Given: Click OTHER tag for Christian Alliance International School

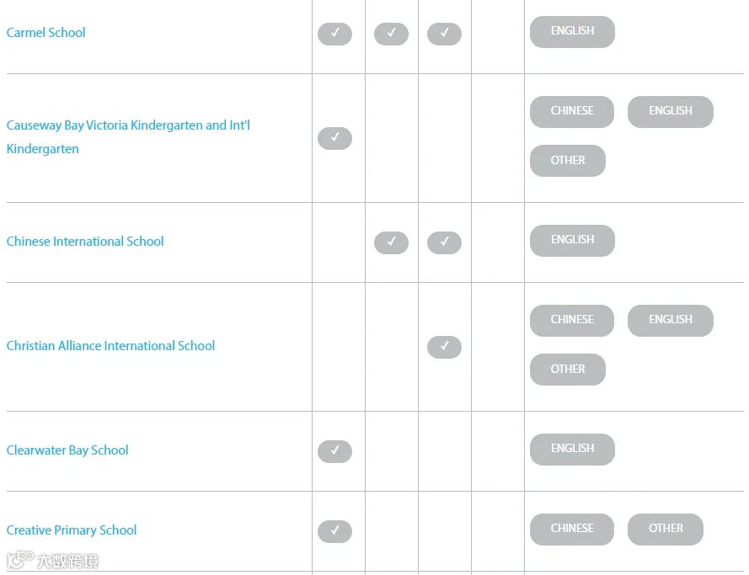Looking at the screenshot, I should pos(568,370).
